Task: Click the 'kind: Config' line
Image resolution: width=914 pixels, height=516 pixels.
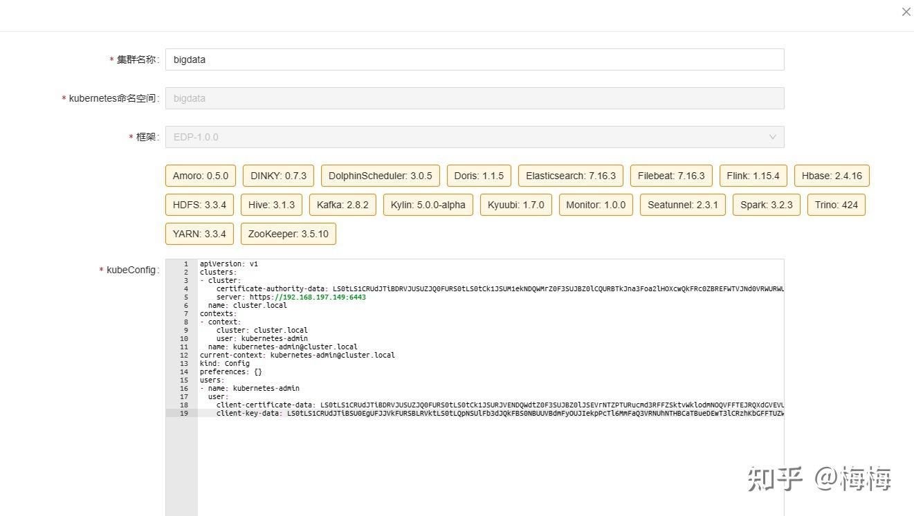Action: click(225, 363)
